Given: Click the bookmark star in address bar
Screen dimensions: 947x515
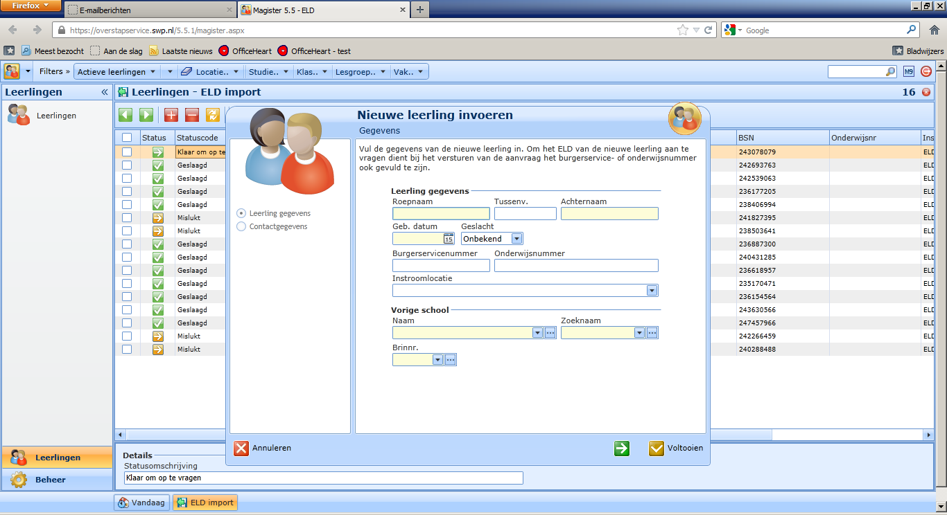Looking at the screenshot, I should tap(683, 30).
